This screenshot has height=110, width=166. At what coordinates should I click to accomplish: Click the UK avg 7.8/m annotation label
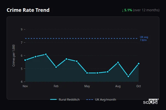tap(144, 38)
